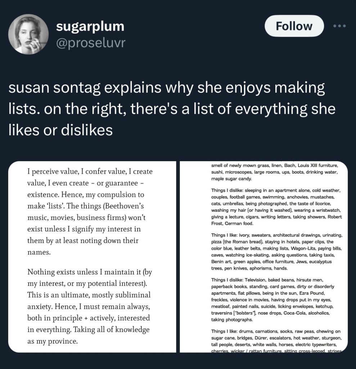Open the left image with Sontag's quote

point(92,257)
